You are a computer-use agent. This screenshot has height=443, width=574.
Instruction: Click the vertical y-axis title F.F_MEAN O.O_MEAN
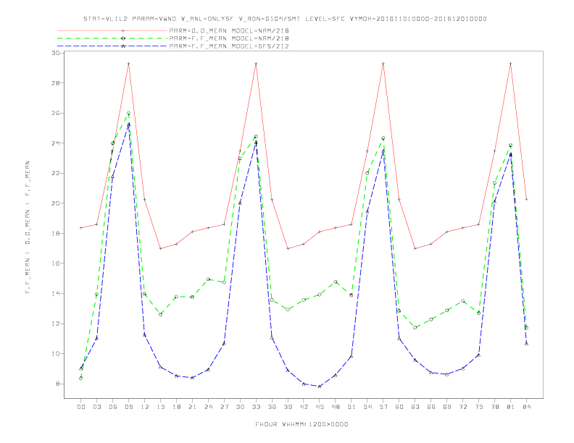pos(28,227)
